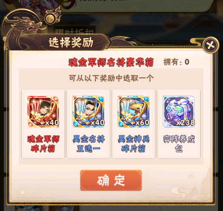Screen dimensions: 223x211
Task: Confirm selection with the 确定 button
Action: tap(111, 180)
